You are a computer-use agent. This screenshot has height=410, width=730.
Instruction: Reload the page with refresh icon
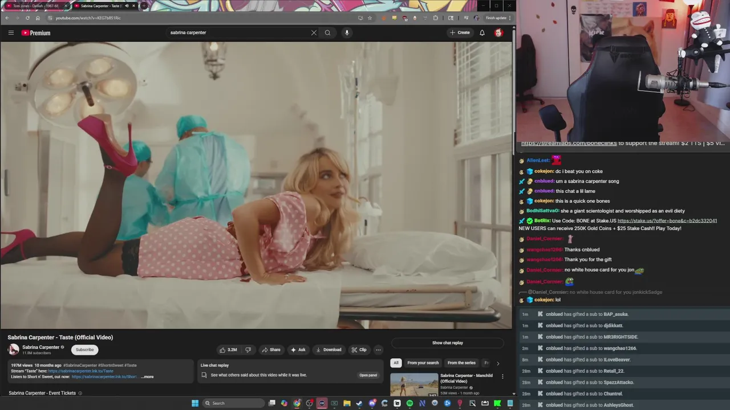tap(27, 18)
